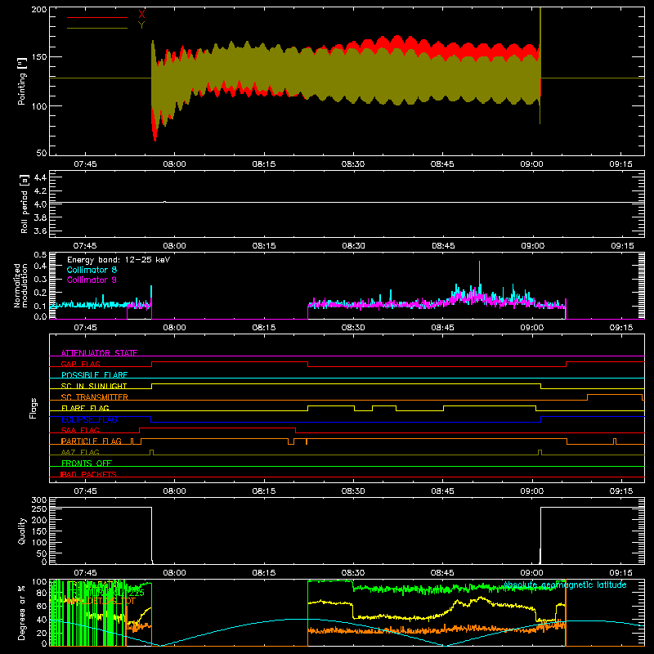Screen dimensions: 654x654
Task: Click the 3.6 tick on Roll period axis
Action: (40, 231)
